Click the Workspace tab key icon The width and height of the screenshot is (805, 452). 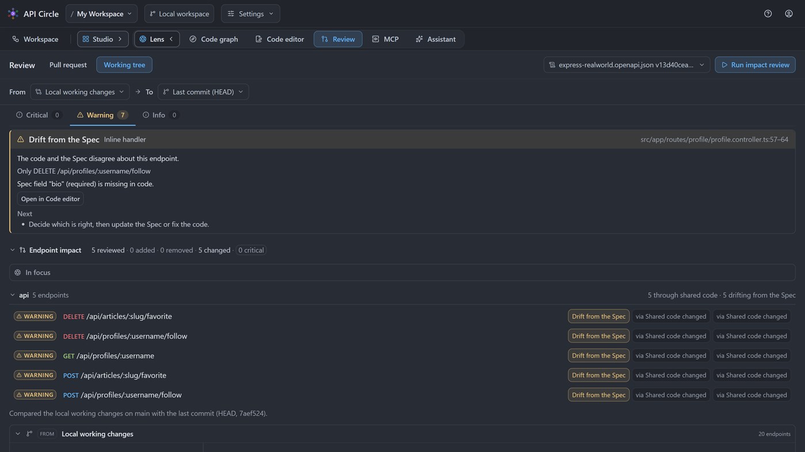coord(16,39)
